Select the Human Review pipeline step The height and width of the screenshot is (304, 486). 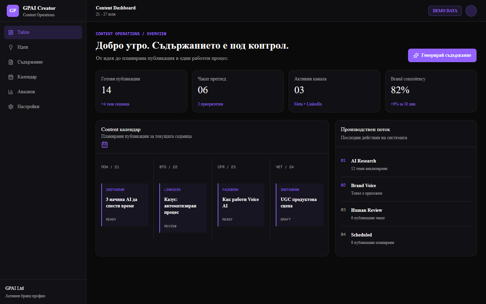click(x=406, y=214)
